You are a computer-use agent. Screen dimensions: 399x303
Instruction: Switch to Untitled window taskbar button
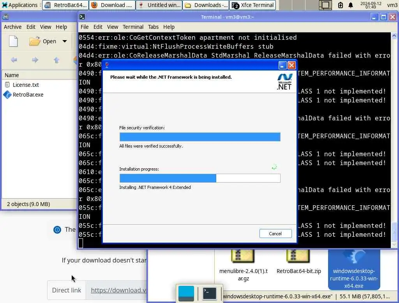click(x=159, y=5)
